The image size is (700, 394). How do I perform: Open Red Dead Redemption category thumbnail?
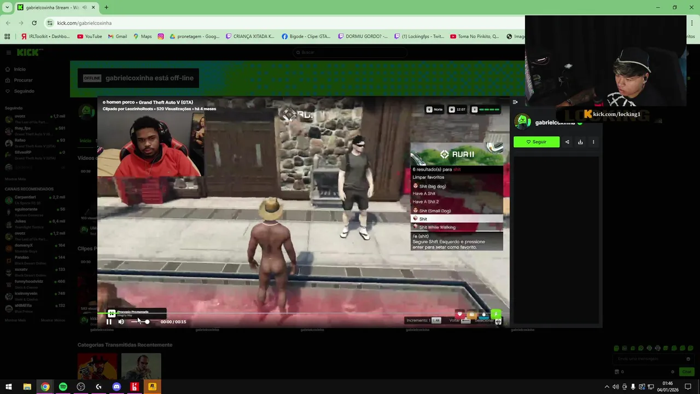click(97, 366)
